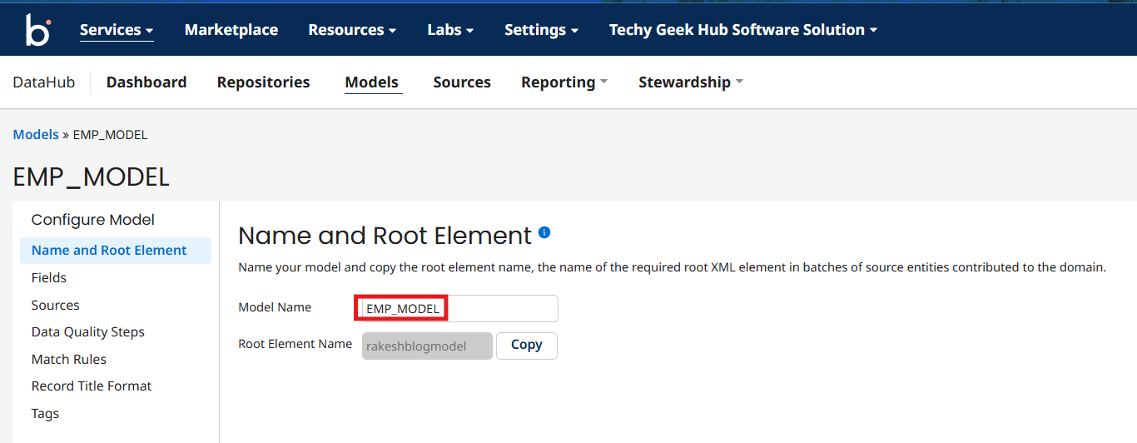Open the Techy Geek Hub account dropdown

pos(742,30)
